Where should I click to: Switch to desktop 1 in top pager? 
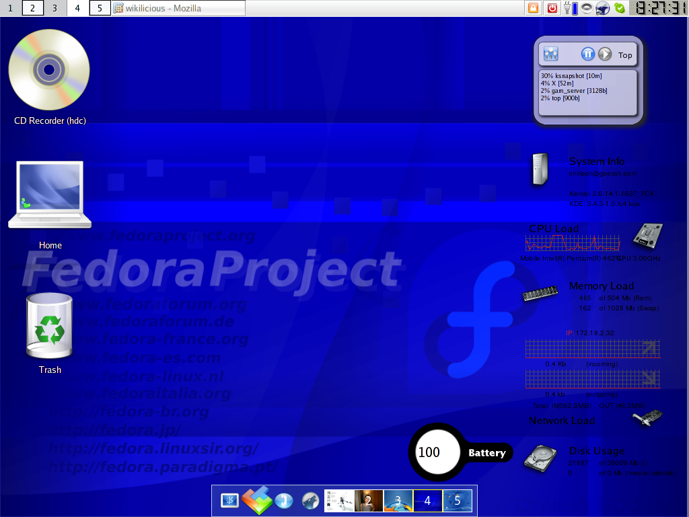pyautogui.click(x=11, y=8)
